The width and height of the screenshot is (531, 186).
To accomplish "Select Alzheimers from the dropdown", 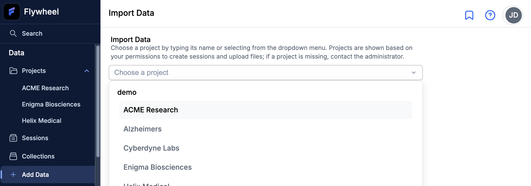I will pos(265,129).
